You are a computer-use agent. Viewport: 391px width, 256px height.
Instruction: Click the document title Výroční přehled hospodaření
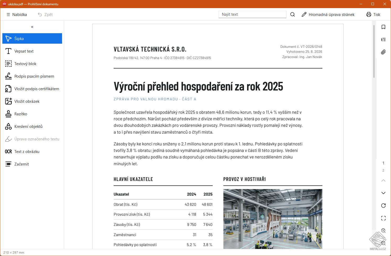point(198,86)
